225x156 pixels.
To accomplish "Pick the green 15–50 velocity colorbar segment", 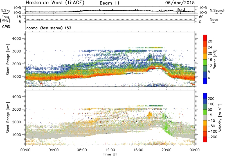I will pyautogui.click(x=205, y=112).
